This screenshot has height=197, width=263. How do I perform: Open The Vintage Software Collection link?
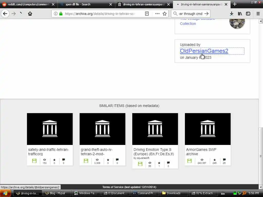198,21
